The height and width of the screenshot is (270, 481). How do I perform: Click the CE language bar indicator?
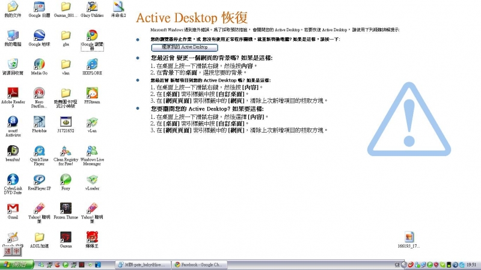(397, 265)
